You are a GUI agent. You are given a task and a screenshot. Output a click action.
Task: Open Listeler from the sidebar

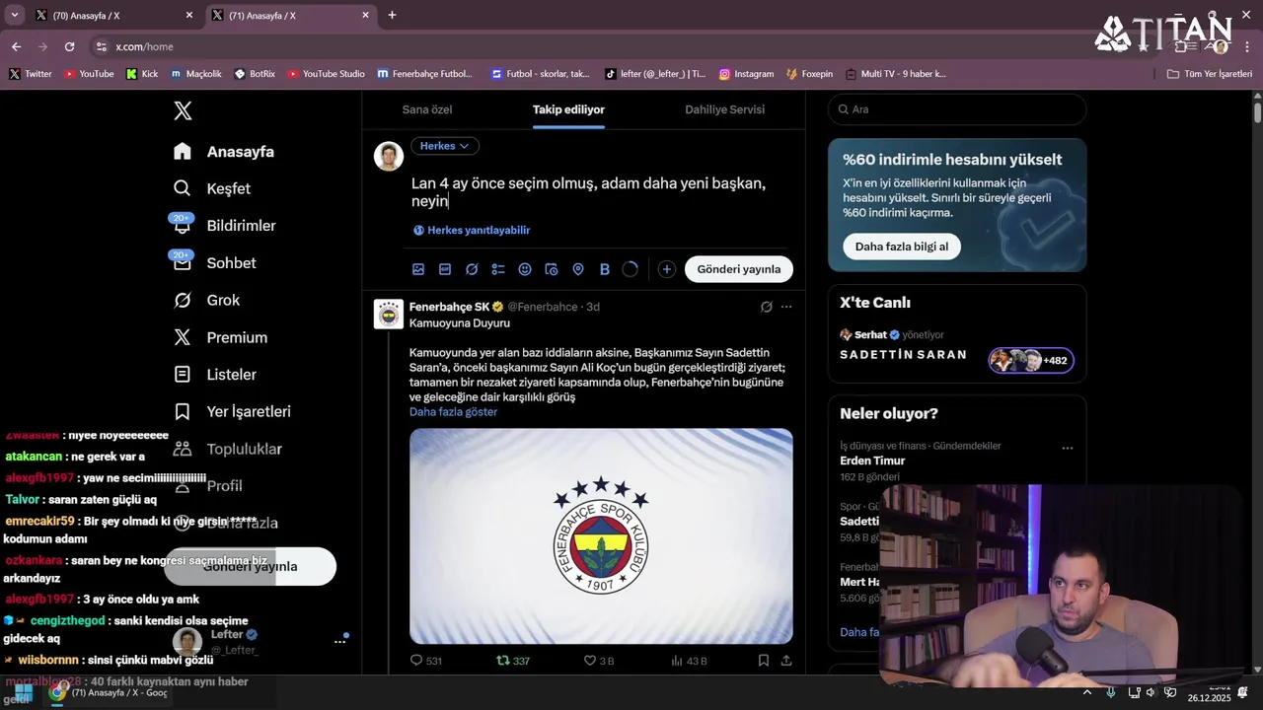coord(213,375)
